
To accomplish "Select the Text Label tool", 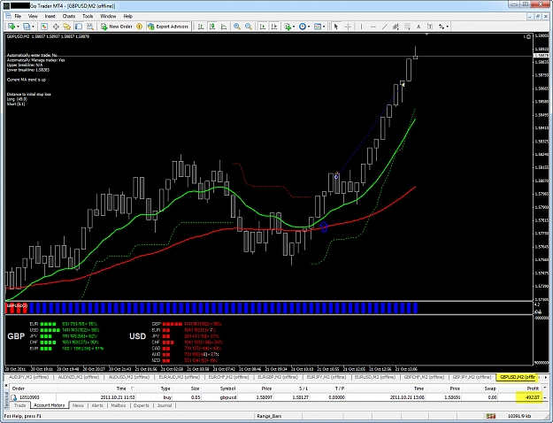I will pos(429,27).
